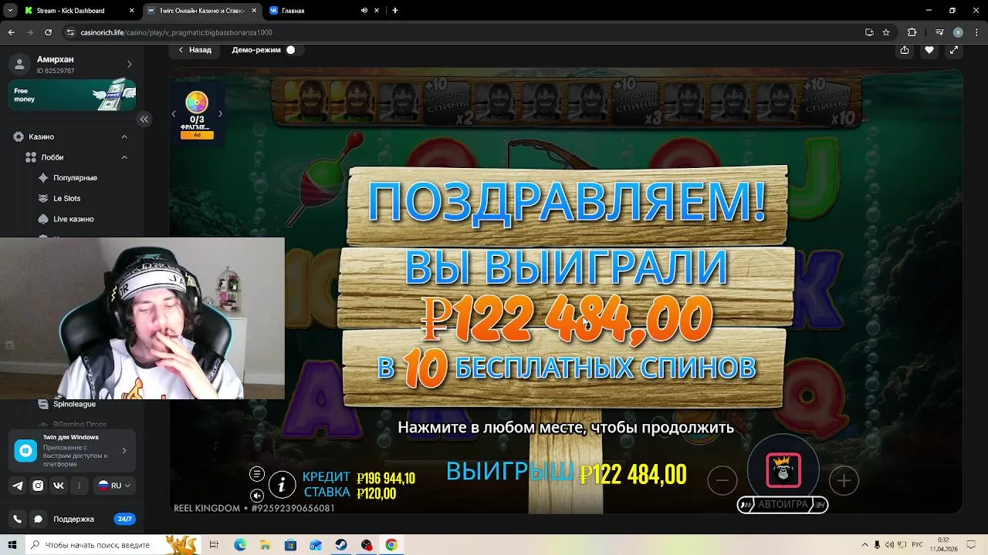The image size is (988, 555).
Task: Toggle the Демо-режим switch
Action: pos(290,50)
